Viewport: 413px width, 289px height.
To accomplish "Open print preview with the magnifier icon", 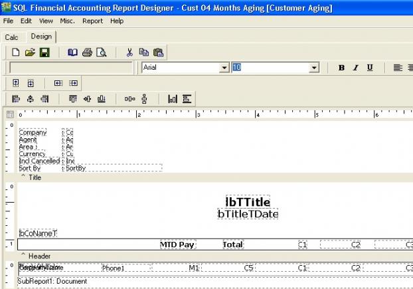I will (x=102, y=52).
